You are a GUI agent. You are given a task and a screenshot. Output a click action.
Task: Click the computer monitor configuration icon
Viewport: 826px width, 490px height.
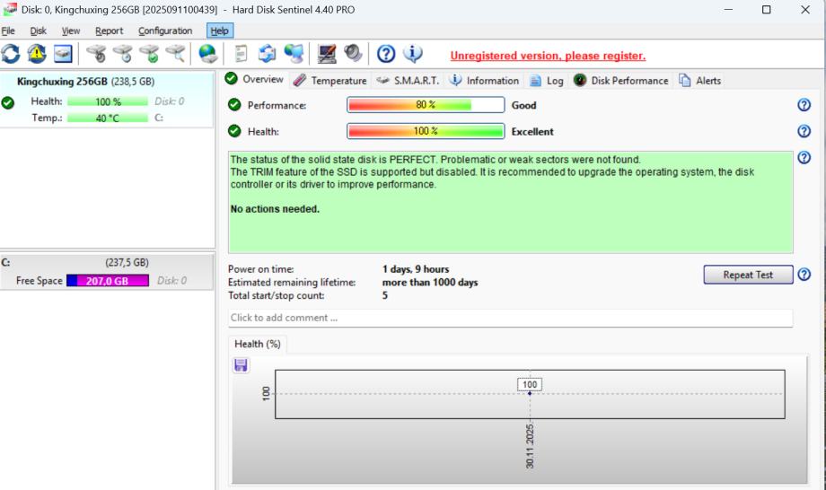[x=327, y=54]
